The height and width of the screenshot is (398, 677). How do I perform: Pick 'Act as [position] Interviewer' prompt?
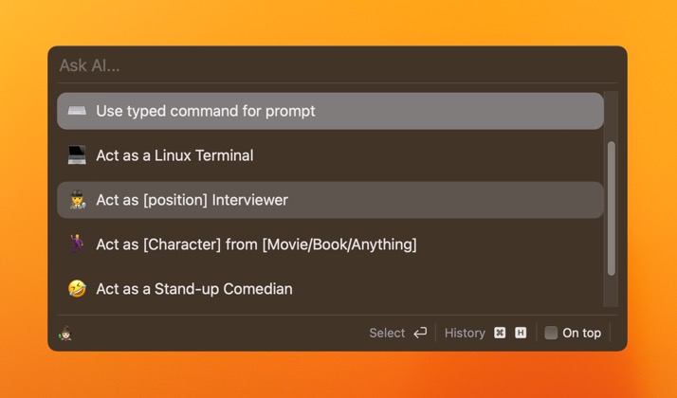coord(192,200)
